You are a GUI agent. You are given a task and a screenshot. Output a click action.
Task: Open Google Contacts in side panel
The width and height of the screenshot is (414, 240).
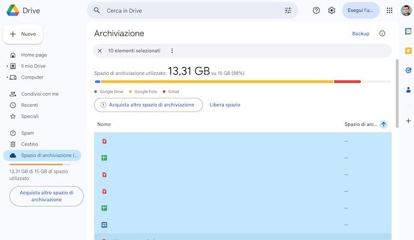[408, 90]
